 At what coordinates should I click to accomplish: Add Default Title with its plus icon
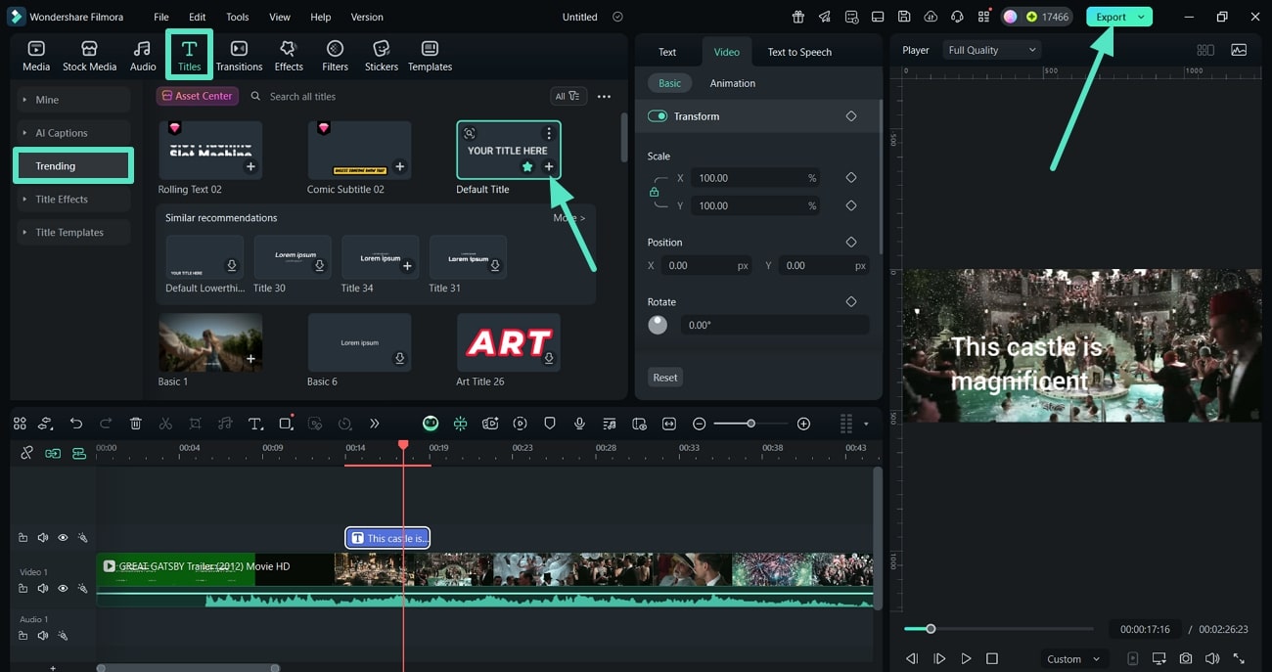(549, 167)
